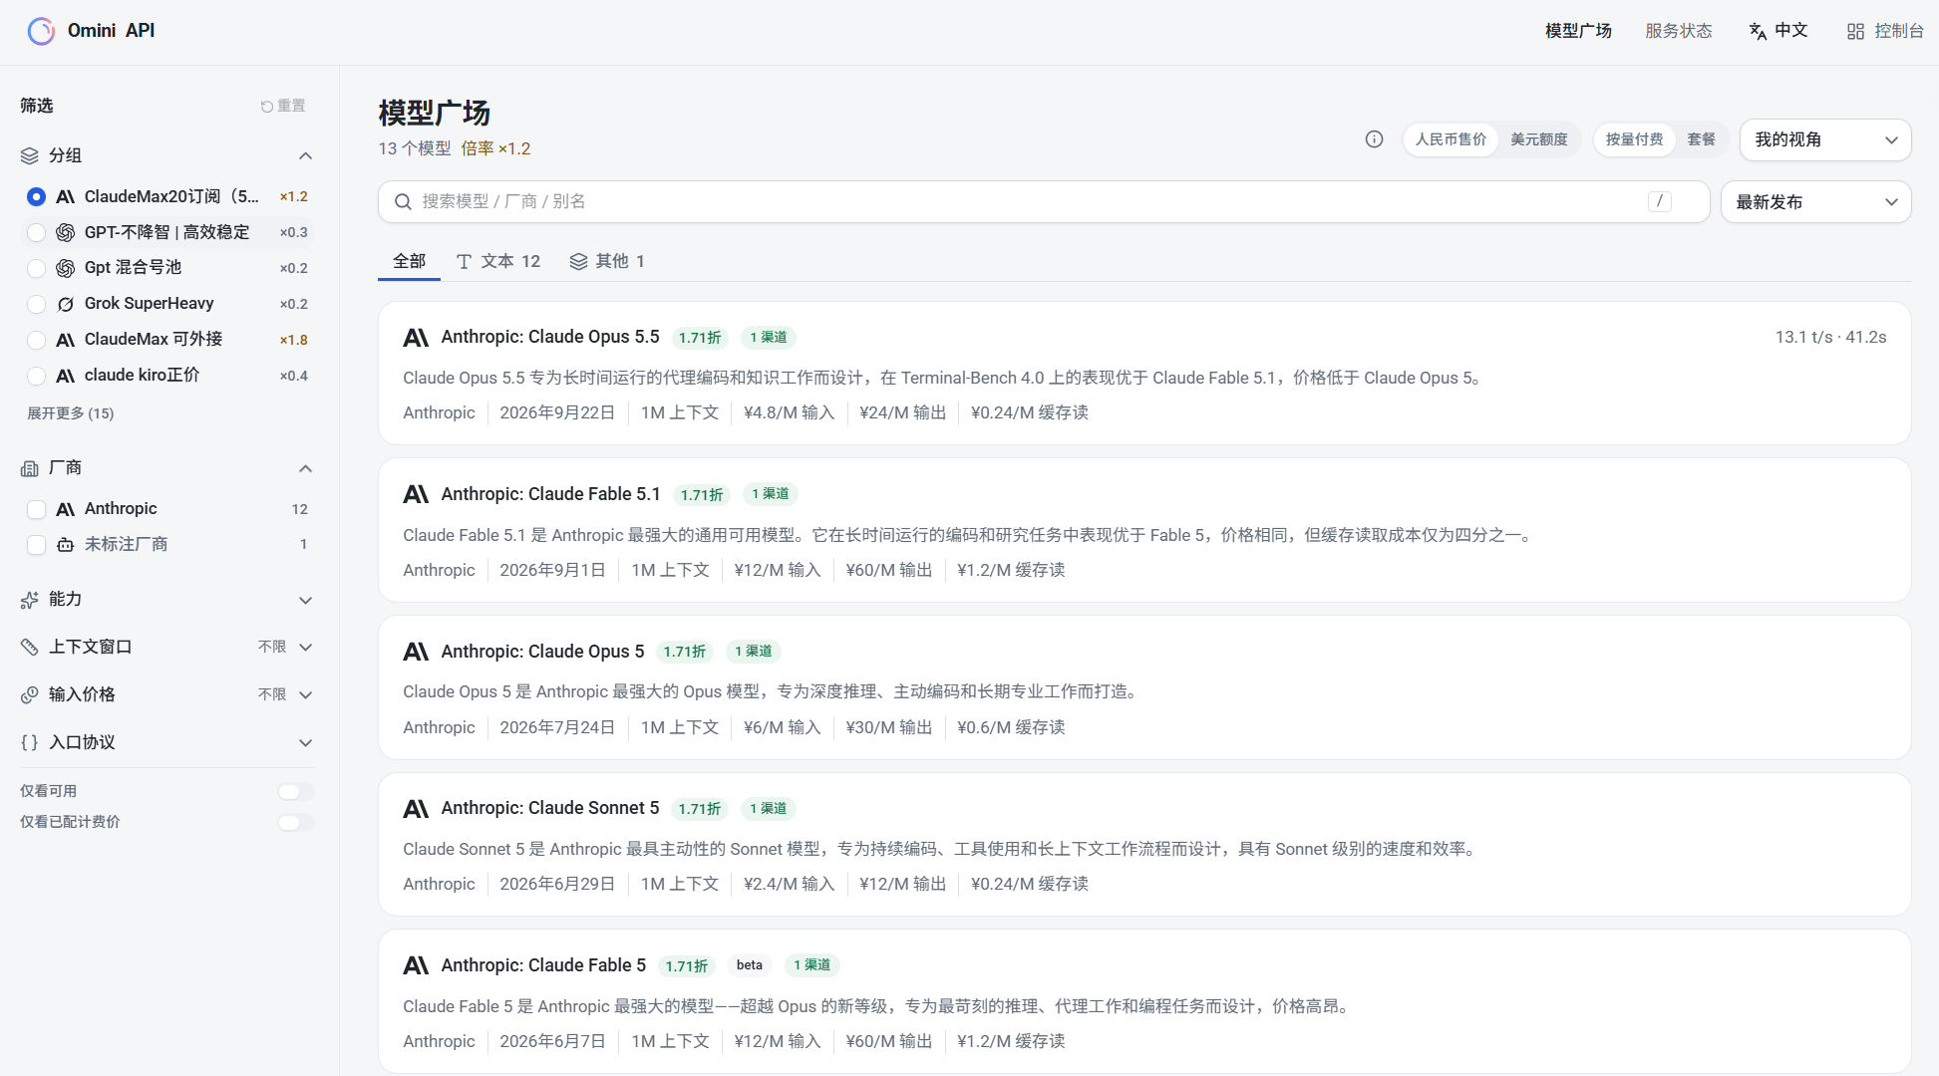The width and height of the screenshot is (1939, 1076).
Task: Click the 上下文窗口 ruler icon
Action: click(30, 648)
